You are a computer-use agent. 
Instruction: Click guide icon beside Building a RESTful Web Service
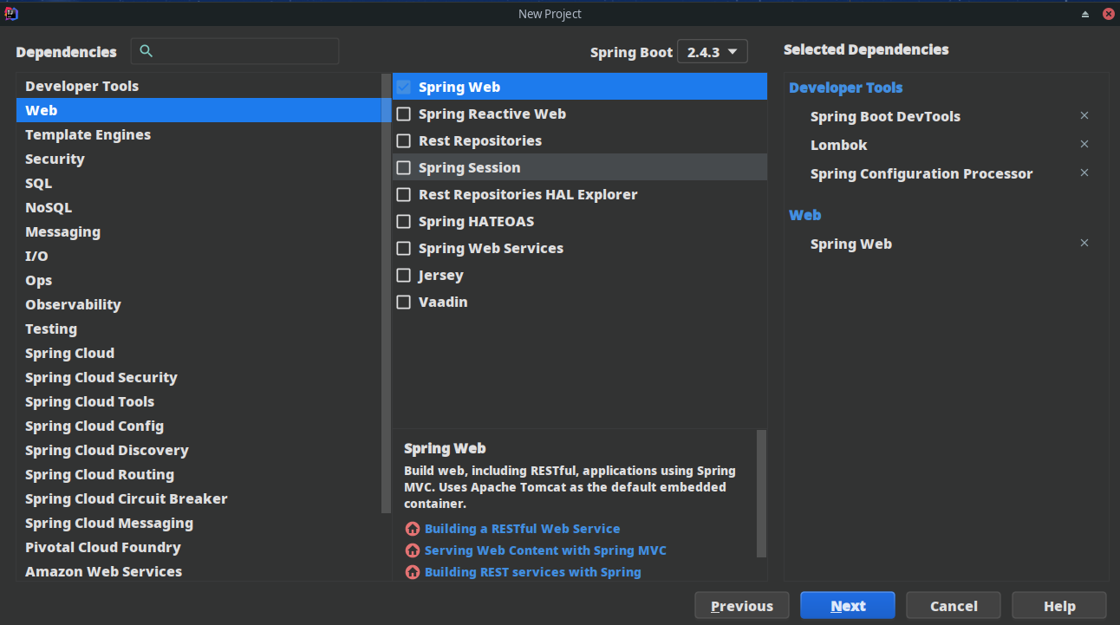pos(413,529)
